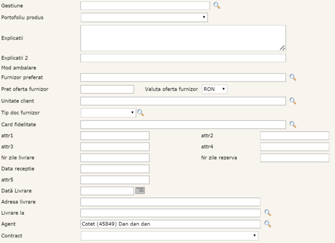Select the attr2 text field
The width and height of the screenshot is (335, 243).
click(294, 136)
